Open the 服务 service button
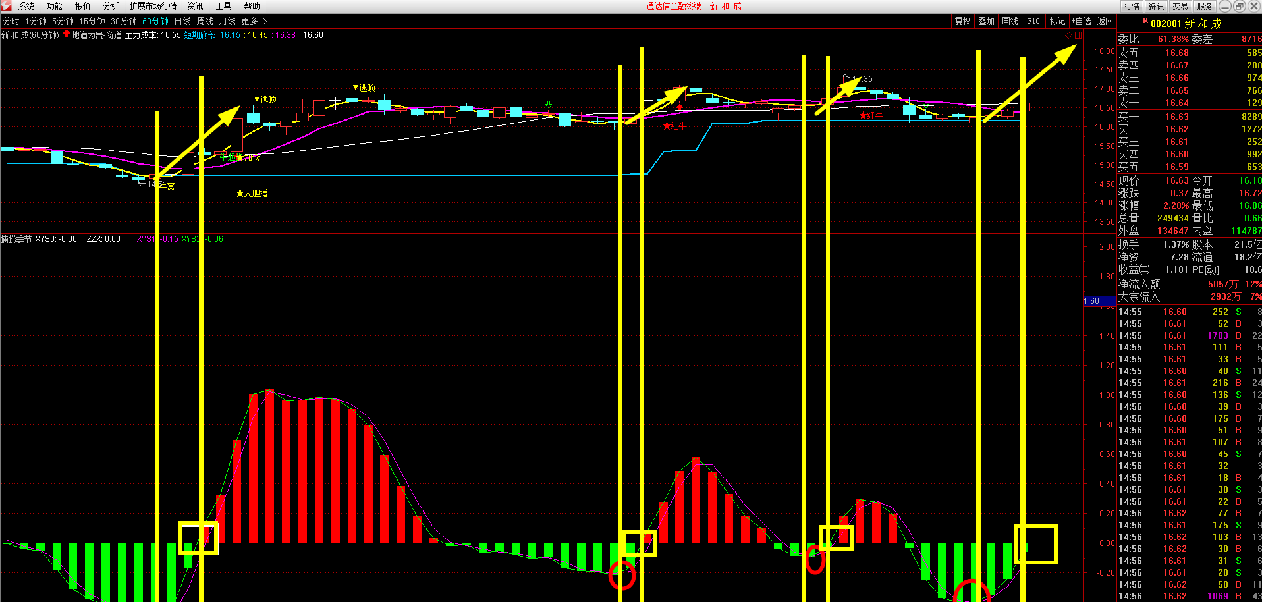 1205,6
